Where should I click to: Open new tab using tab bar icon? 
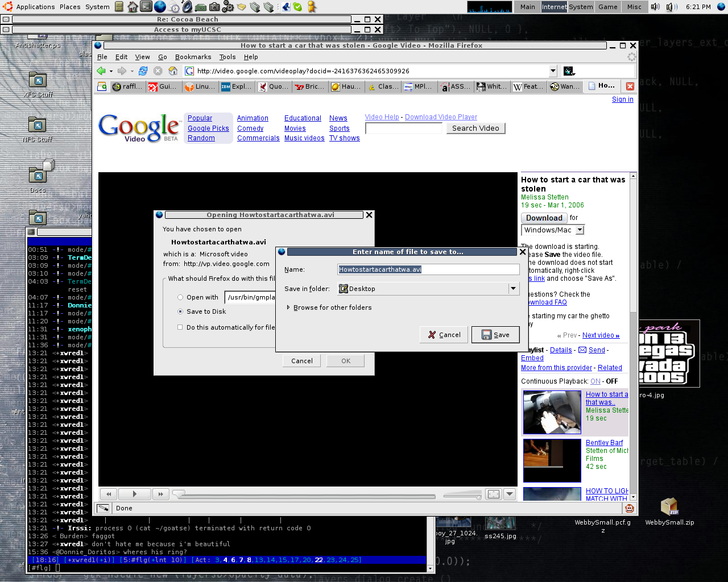pos(102,86)
